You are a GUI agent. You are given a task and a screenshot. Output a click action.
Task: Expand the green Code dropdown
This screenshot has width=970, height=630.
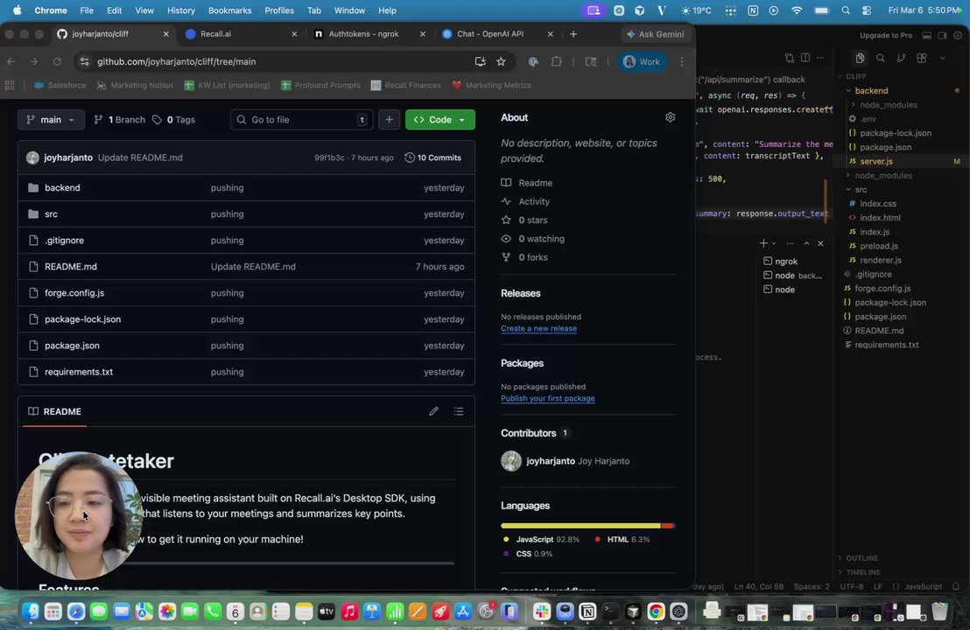click(x=439, y=120)
